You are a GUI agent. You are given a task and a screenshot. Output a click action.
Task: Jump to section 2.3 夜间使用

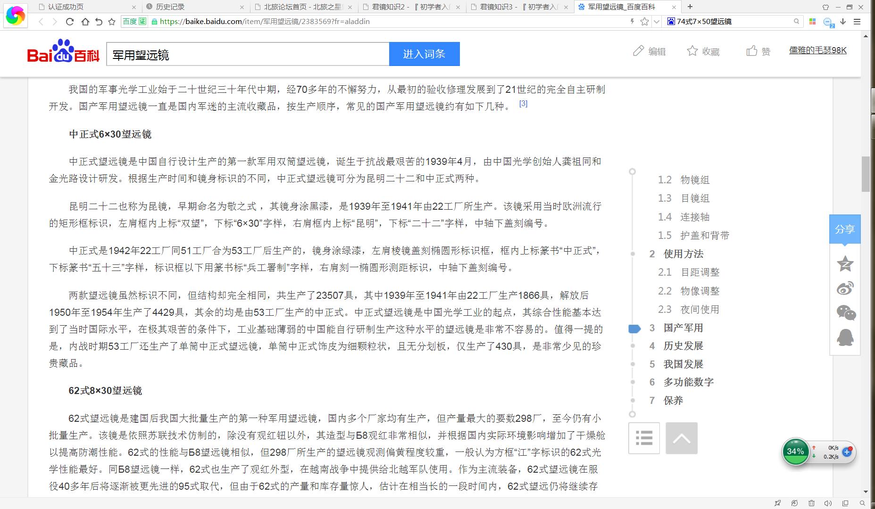(x=689, y=309)
